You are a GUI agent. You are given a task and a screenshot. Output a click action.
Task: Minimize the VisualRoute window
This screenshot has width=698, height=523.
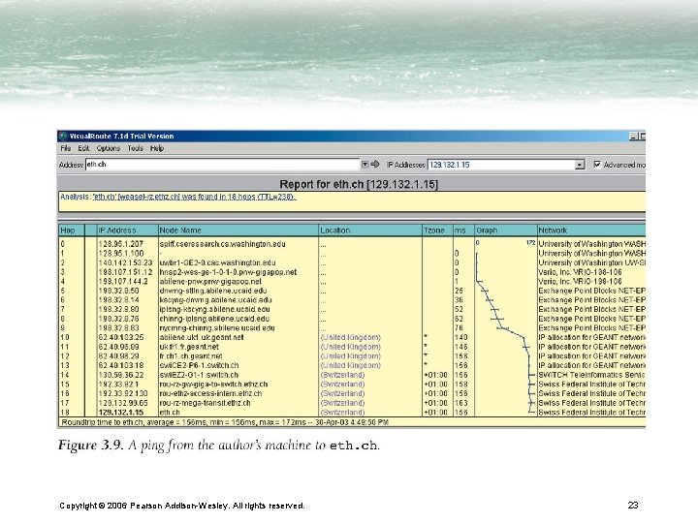(633, 137)
